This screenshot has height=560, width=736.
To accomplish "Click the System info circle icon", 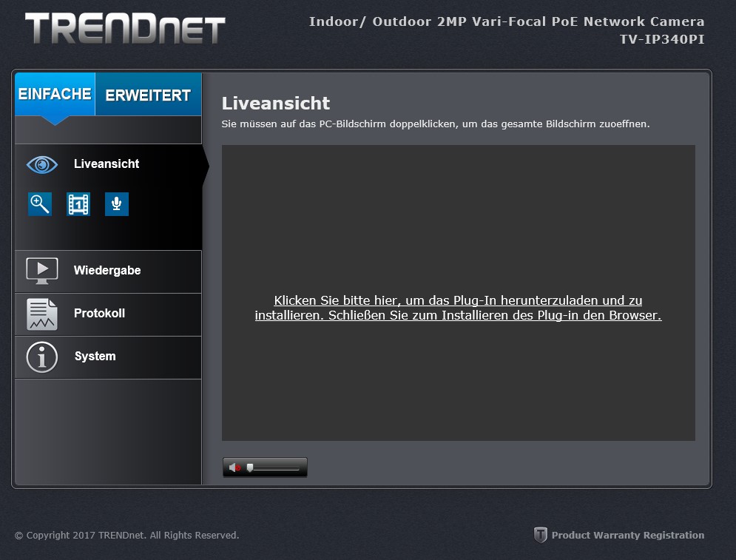I will (x=42, y=357).
